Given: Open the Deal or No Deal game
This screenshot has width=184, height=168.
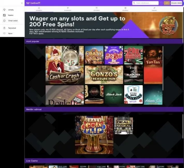Looking at the screenshot, I should click(123, 125).
